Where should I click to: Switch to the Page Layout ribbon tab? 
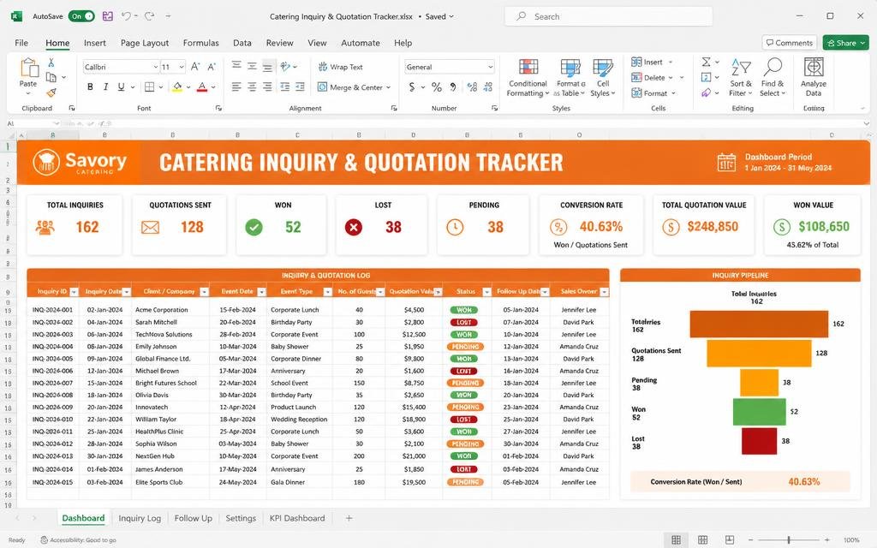tap(144, 43)
